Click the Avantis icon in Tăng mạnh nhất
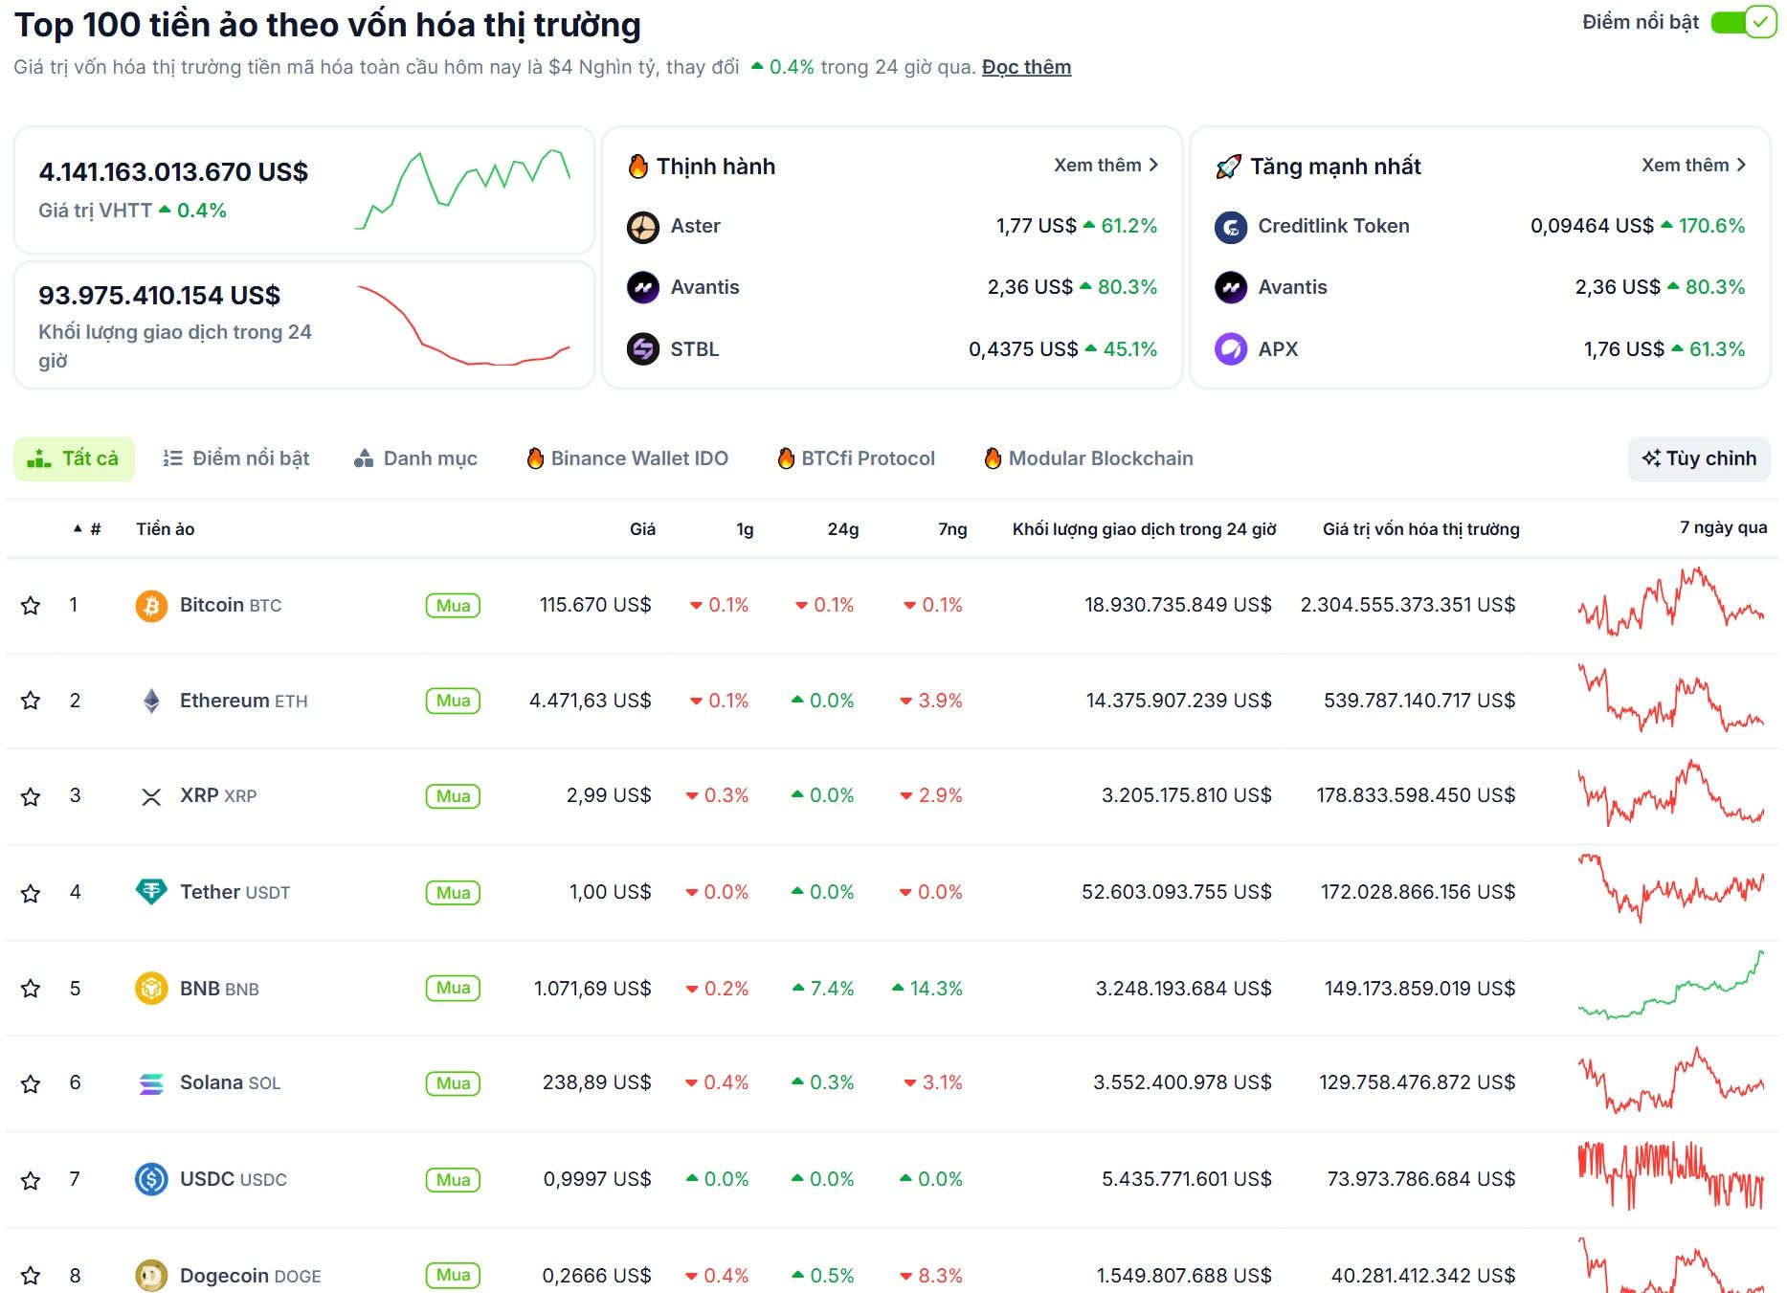The image size is (1787, 1293). [1230, 287]
